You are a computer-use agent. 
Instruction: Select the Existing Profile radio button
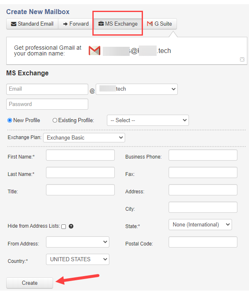(x=55, y=120)
